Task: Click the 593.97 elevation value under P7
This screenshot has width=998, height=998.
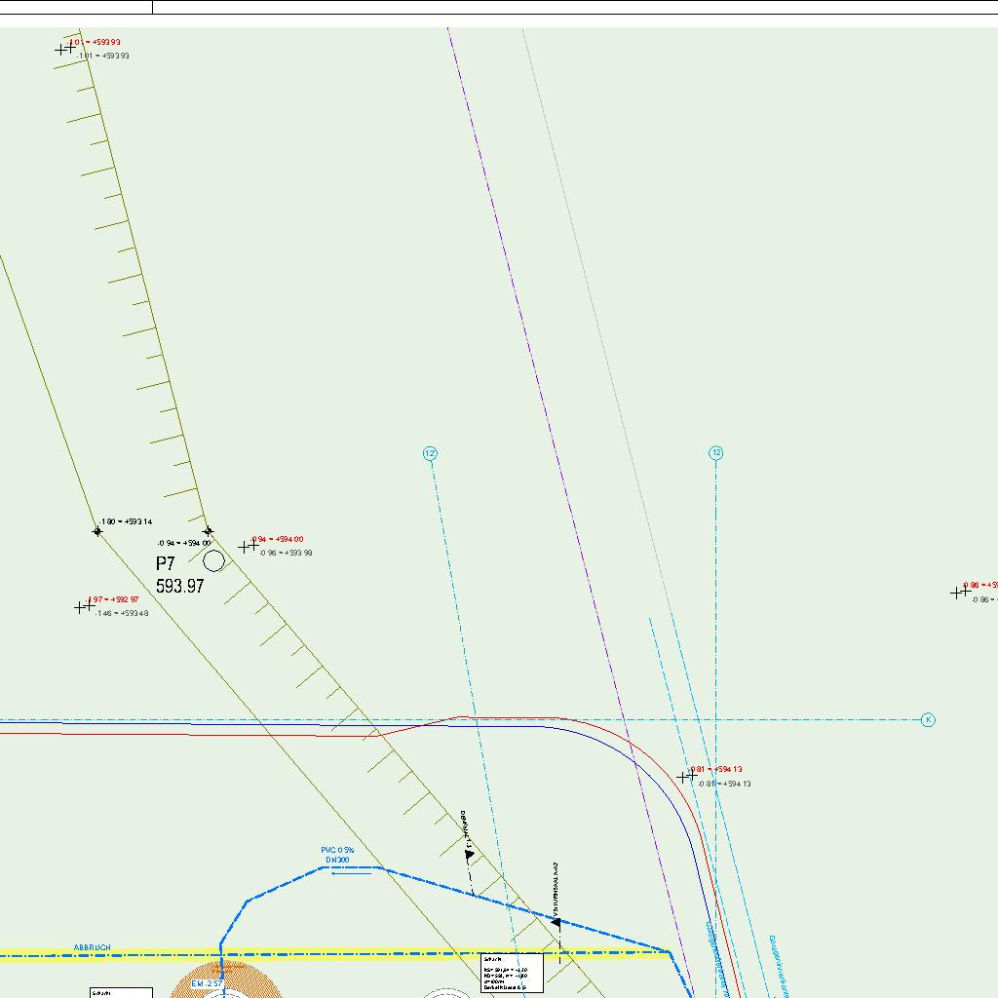Action: tap(180, 586)
